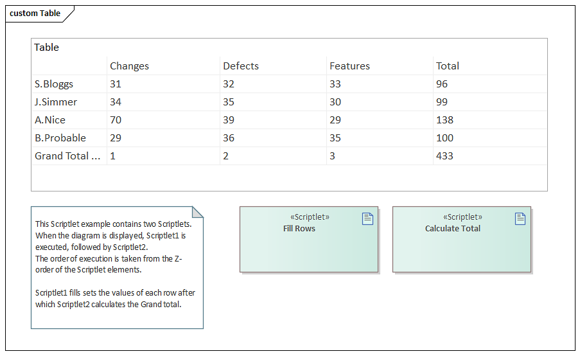The image size is (580, 356).
Task: Click the A.Nice Changes cell showing 70
Action: (116, 120)
